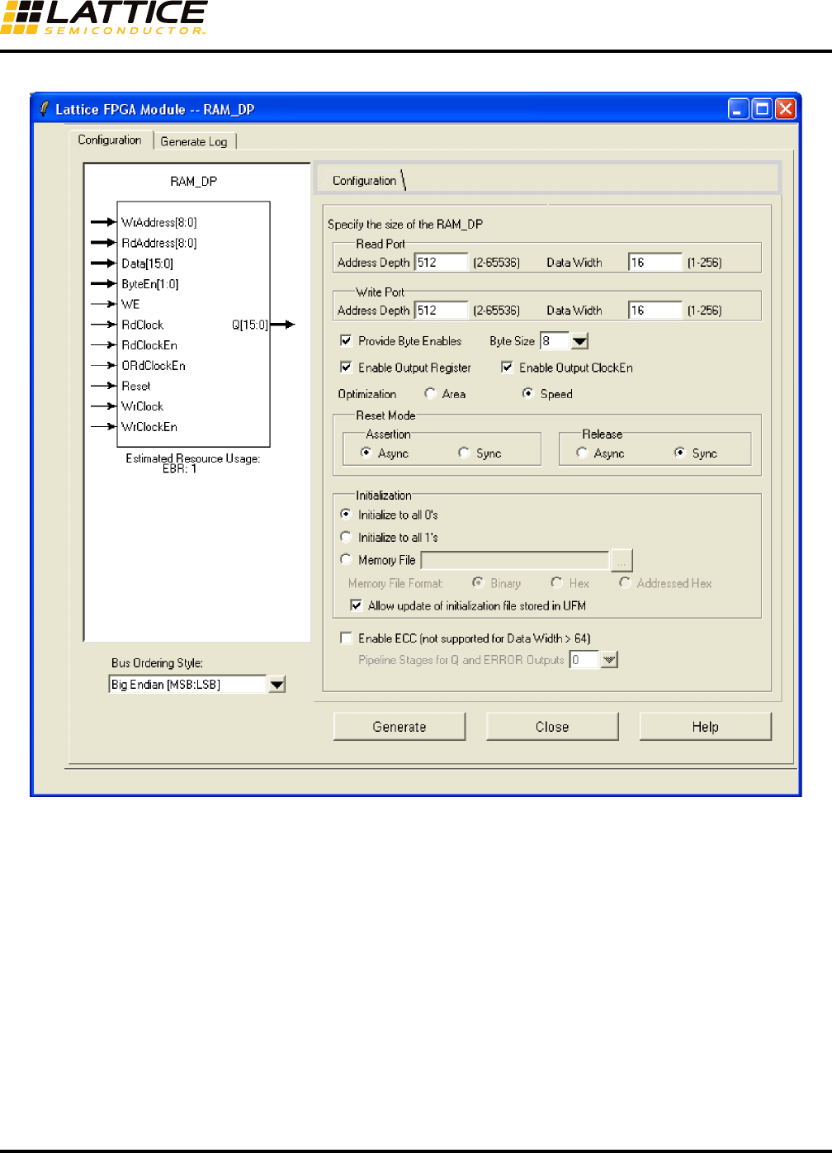This screenshot has height=1153, width=832.
Task: Select Binary memory file format
Action: [x=477, y=582]
